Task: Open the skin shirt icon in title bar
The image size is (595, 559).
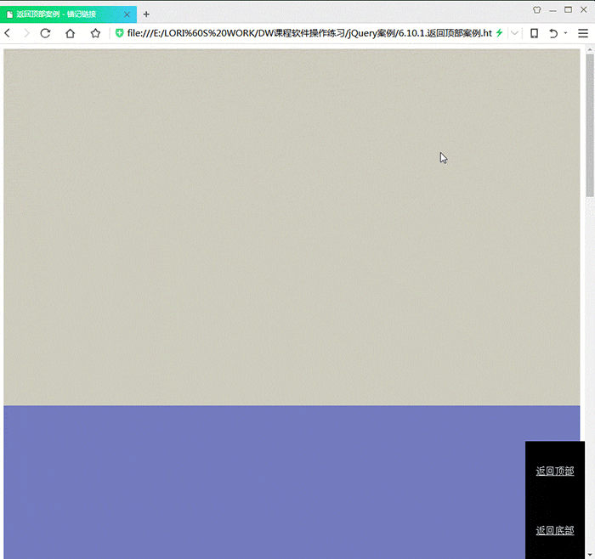Action: pos(536,10)
